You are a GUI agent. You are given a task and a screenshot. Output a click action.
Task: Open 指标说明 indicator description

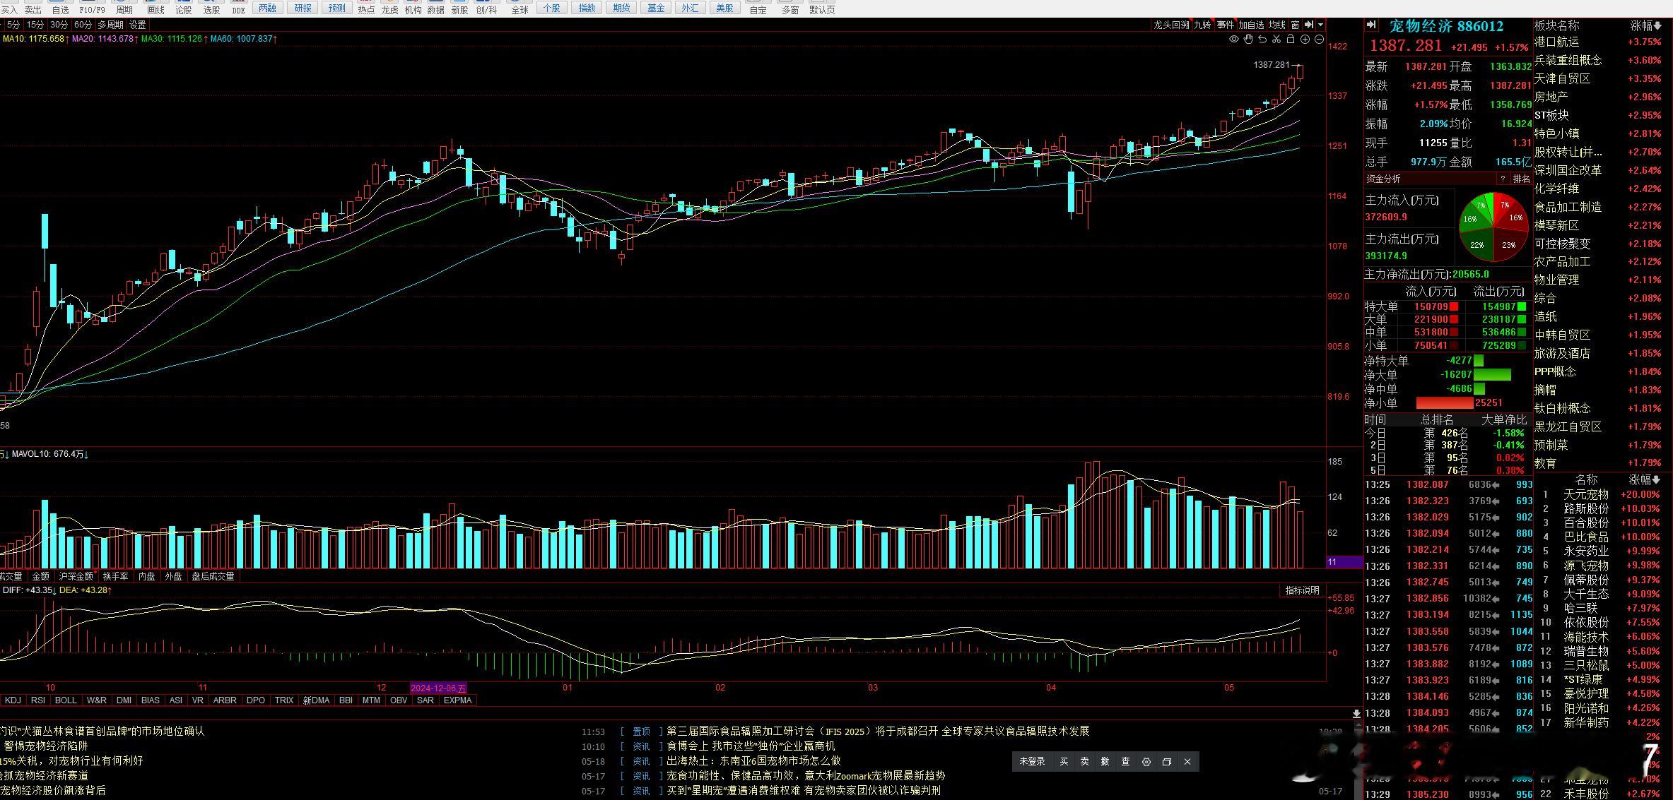[1303, 590]
